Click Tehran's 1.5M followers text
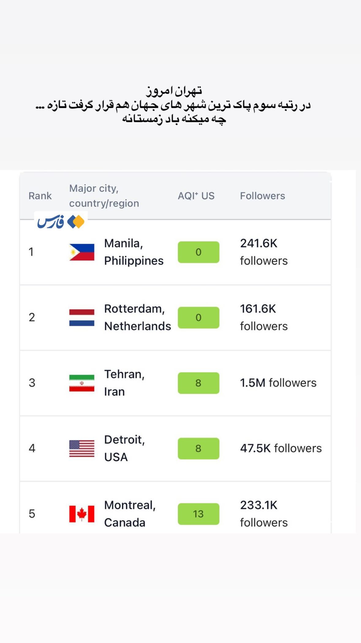The width and height of the screenshot is (361, 643). pos(278,383)
